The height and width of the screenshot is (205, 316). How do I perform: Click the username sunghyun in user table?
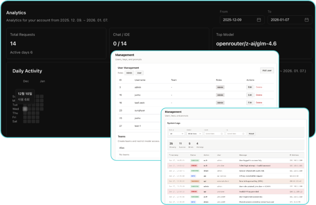coord(140,110)
